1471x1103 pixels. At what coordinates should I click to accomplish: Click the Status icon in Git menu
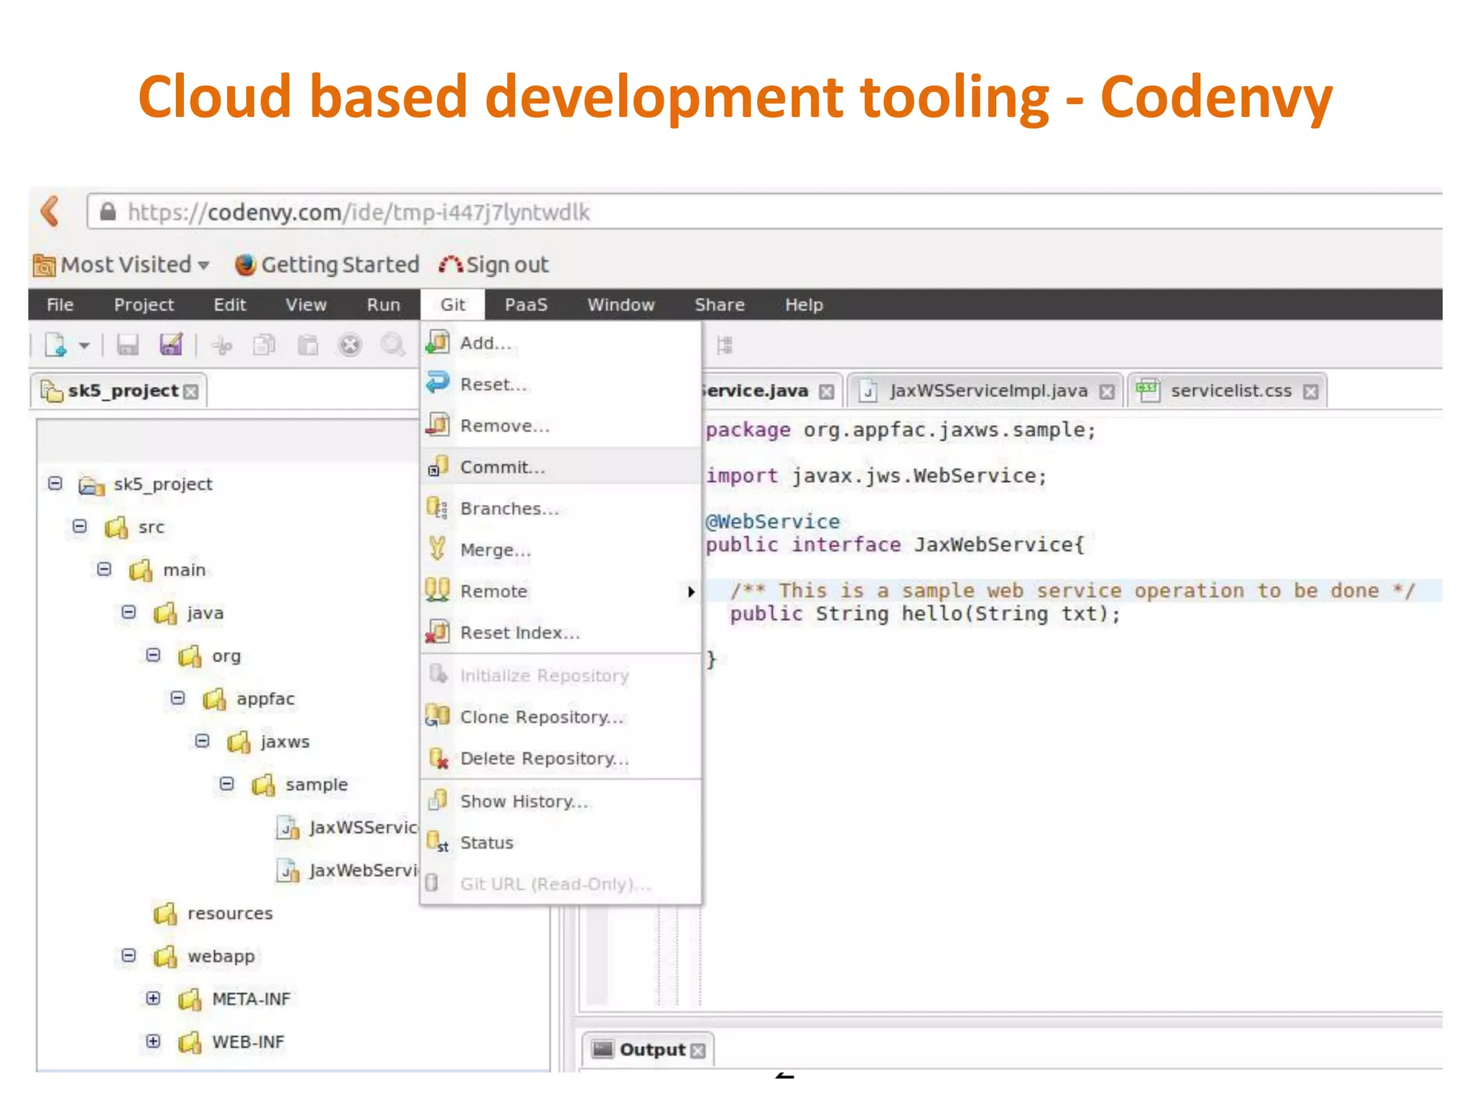tap(437, 841)
